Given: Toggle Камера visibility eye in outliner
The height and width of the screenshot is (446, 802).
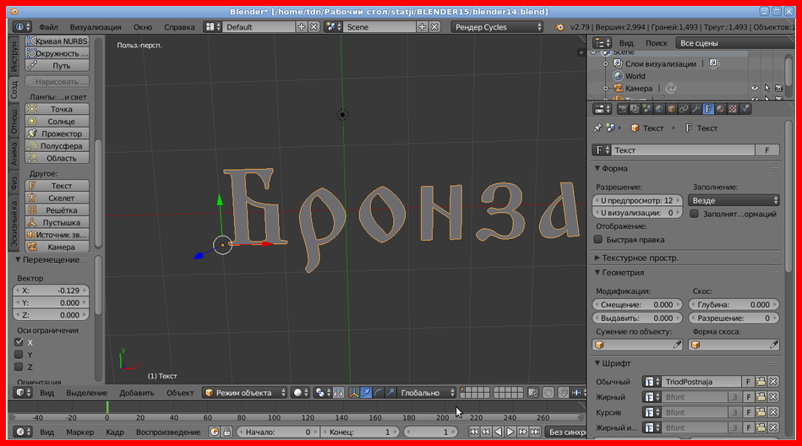Looking at the screenshot, I should (755, 88).
